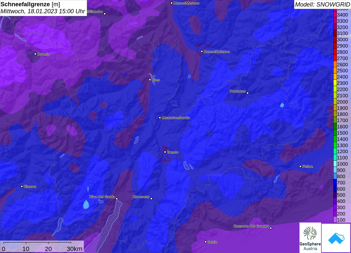Pick the 2500 m legend color swatch

pos(335,71)
